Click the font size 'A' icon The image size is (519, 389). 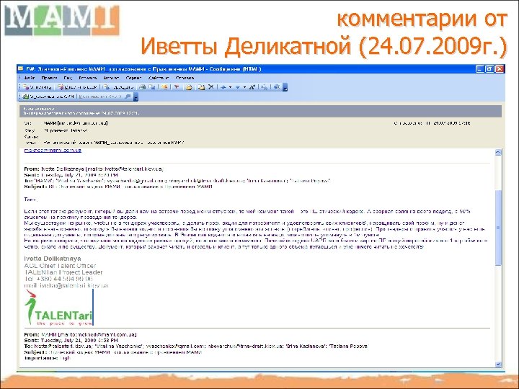tap(252, 87)
